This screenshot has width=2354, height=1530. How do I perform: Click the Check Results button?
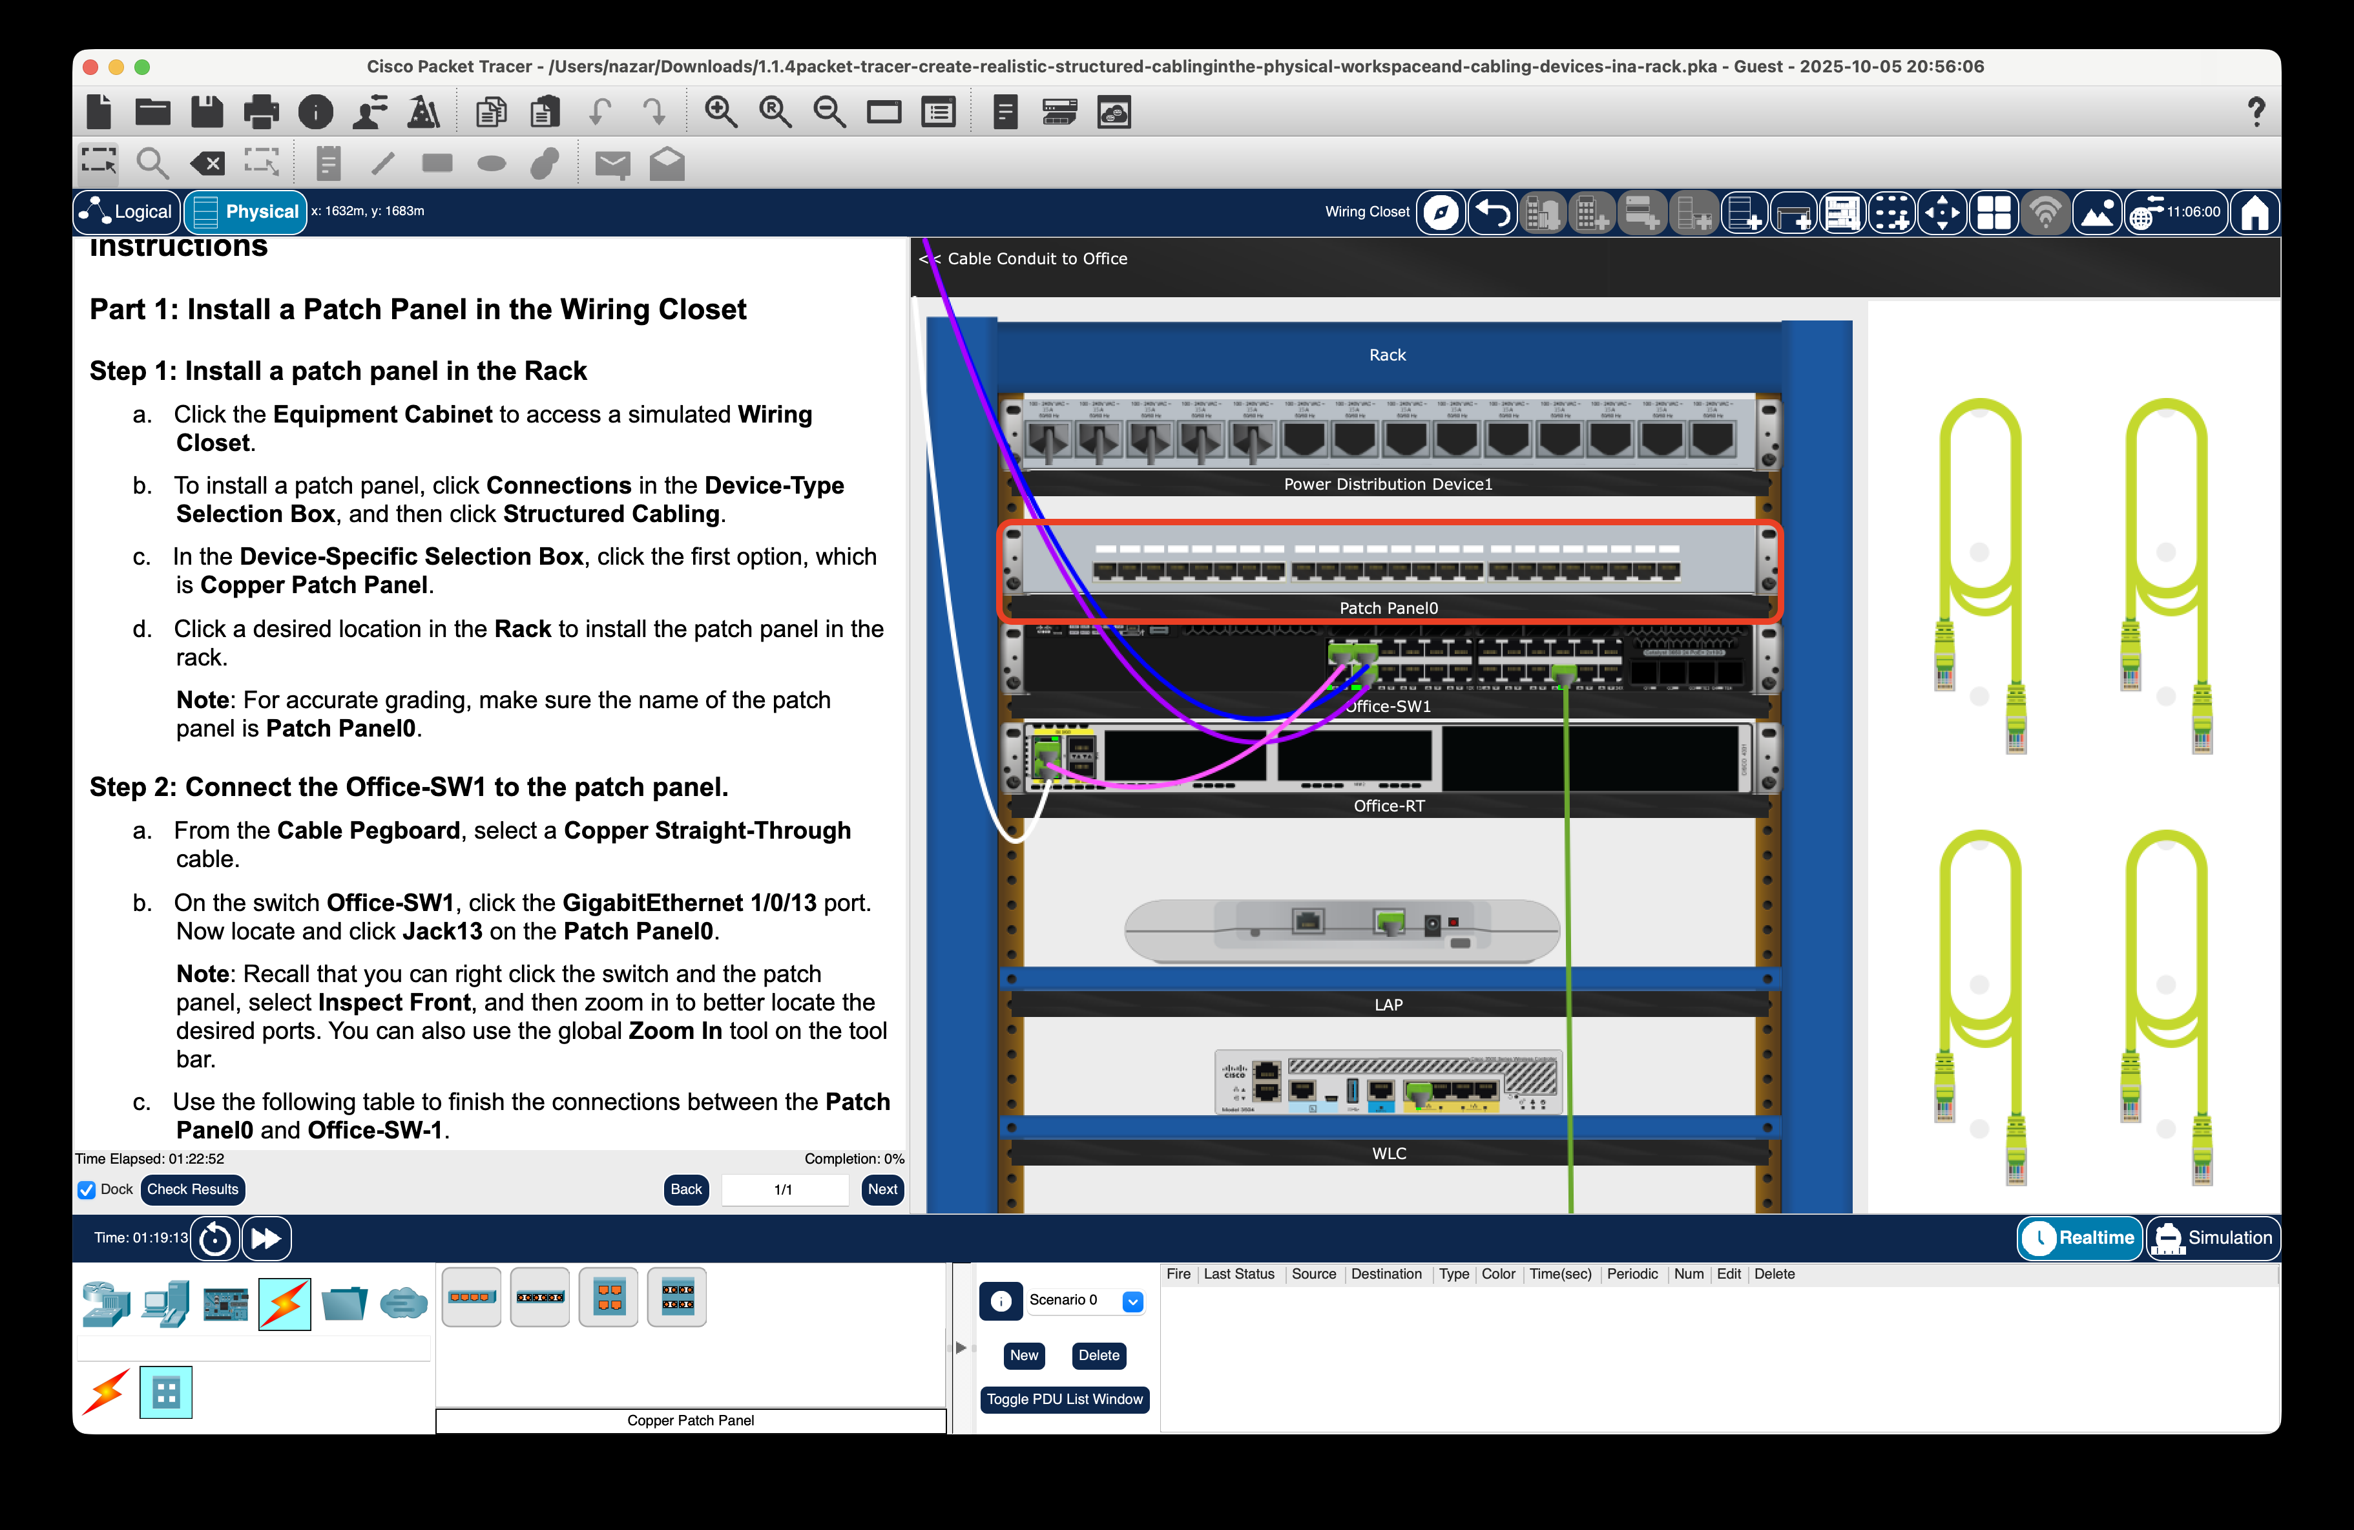point(193,1189)
